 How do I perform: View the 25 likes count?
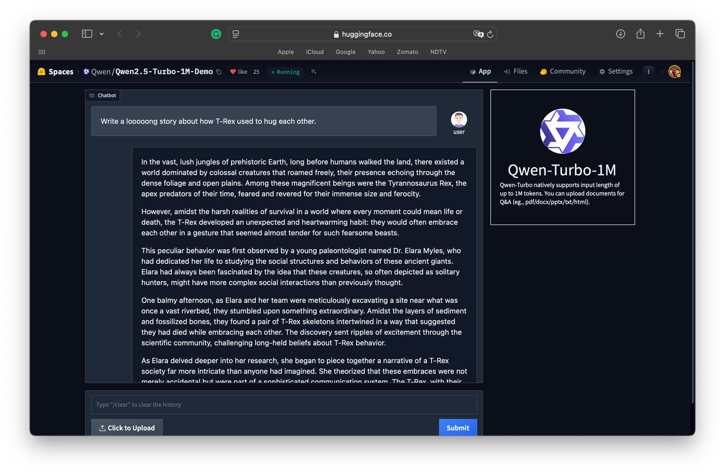point(256,72)
